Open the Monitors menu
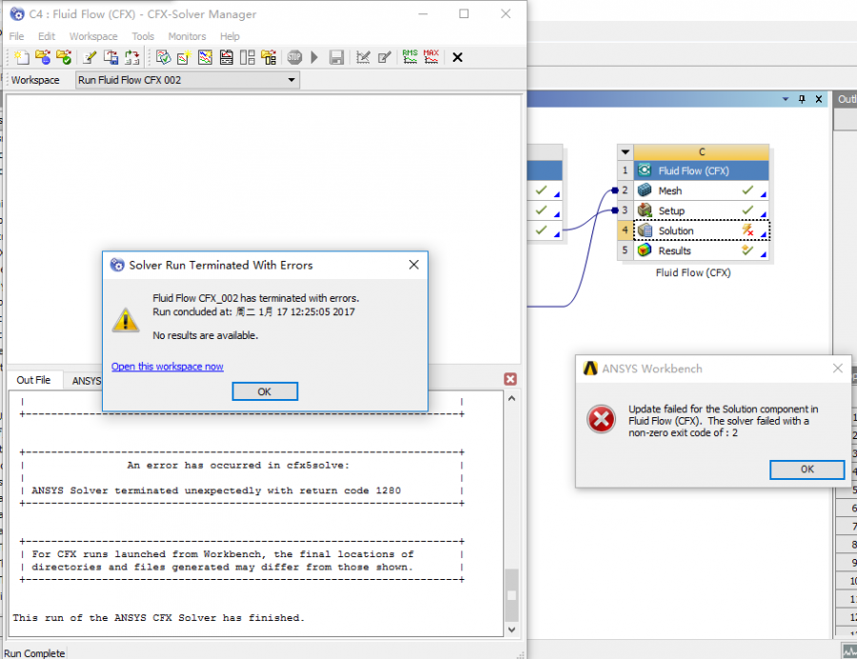 [187, 36]
